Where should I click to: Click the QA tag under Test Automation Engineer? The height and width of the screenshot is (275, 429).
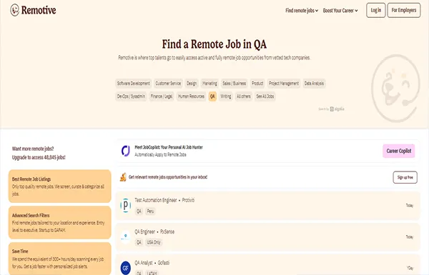[x=139, y=211]
